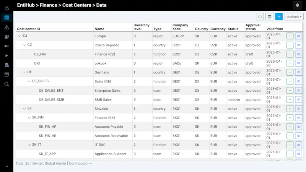Add child under SK_IT row
Screen dimensions: 306x172
(290, 145)
